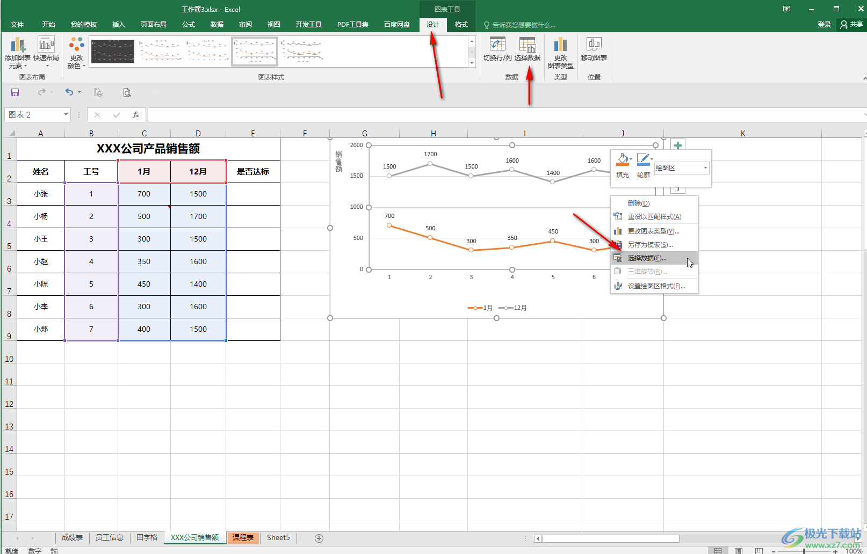The image size is (867, 554).
Task: Click the formula bar input field
Action: point(505,115)
